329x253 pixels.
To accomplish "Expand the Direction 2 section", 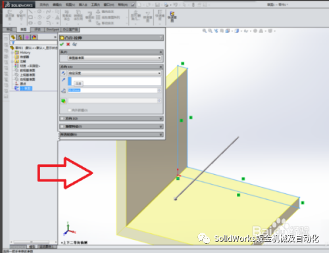I will coord(161,118).
